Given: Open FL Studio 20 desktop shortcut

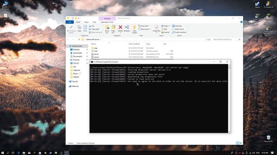Looking at the screenshot, I should pos(268,5).
